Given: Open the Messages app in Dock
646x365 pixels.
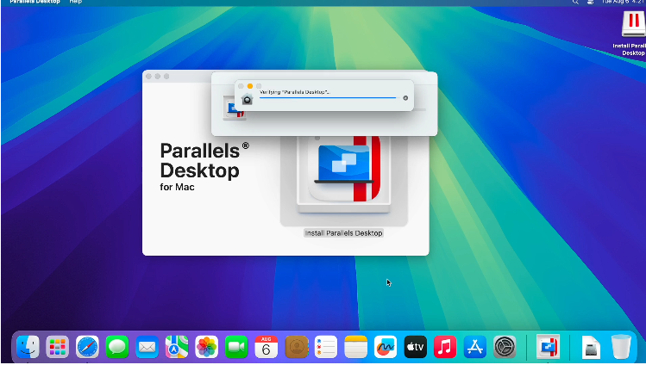Looking at the screenshot, I should pos(117,347).
